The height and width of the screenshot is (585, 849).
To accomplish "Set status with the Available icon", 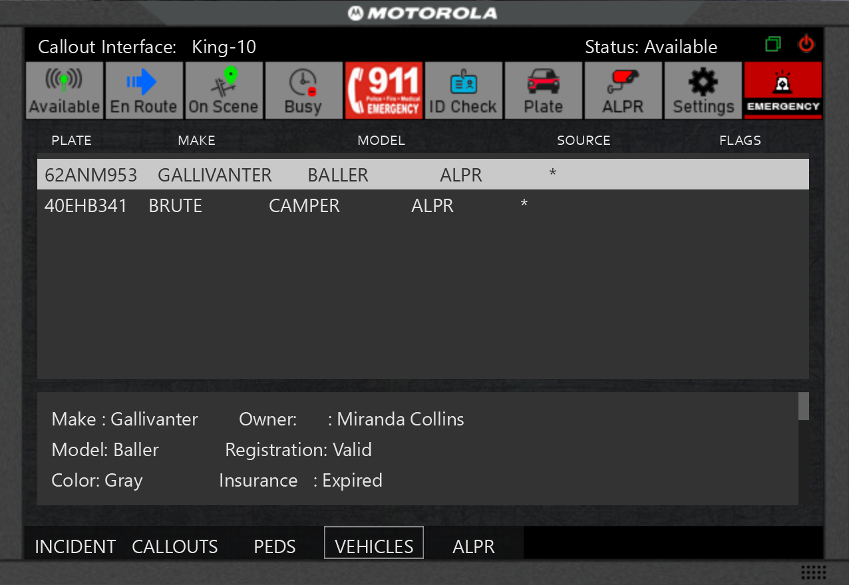I will (65, 91).
